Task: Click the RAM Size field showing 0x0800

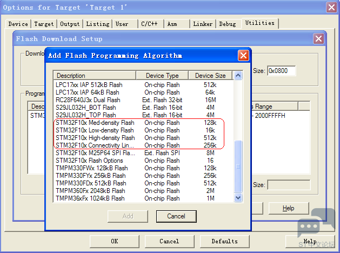Action: pyautogui.click(x=282, y=71)
